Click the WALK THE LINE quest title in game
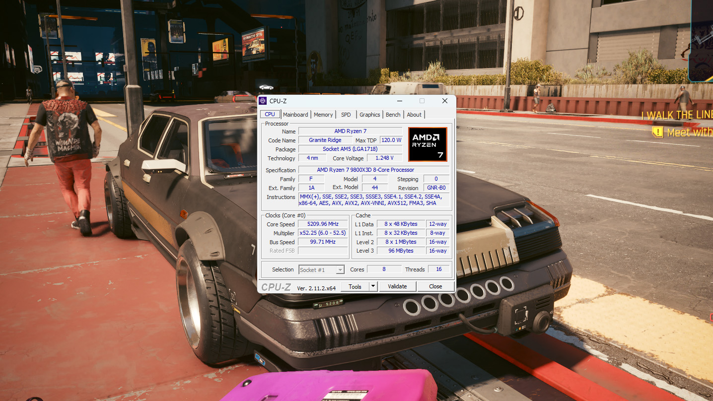The width and height of the screenshot is (713, 401). tap(677, 115)
